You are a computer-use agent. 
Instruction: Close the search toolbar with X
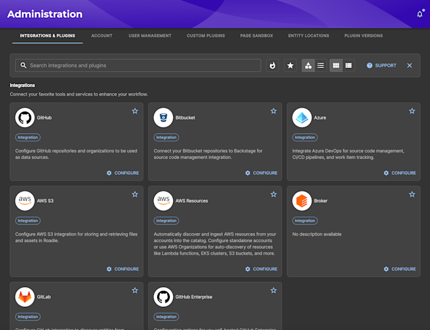point(410,65)
